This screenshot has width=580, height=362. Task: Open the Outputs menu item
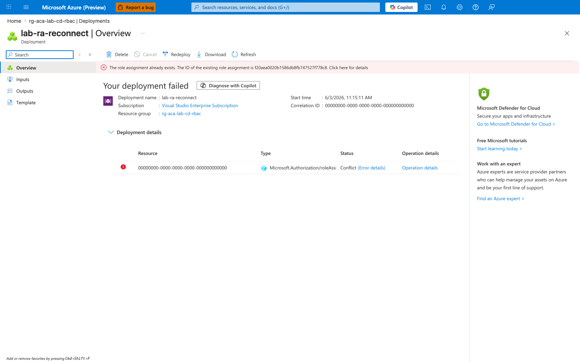point(48,91)
